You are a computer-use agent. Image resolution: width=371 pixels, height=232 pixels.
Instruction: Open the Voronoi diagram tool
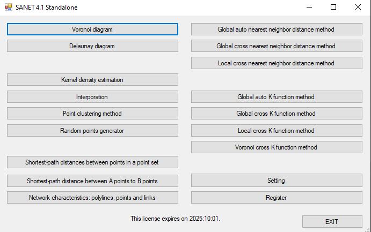click(x=92, y=29)
